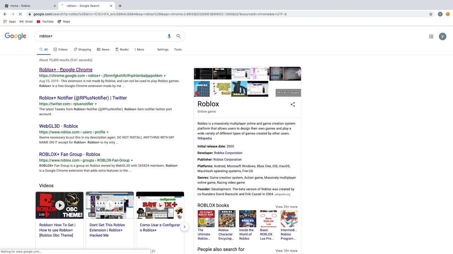
Task: Expand dropdown arrow next to chrome.google.com URL
Action: click(x=165, y=76)
